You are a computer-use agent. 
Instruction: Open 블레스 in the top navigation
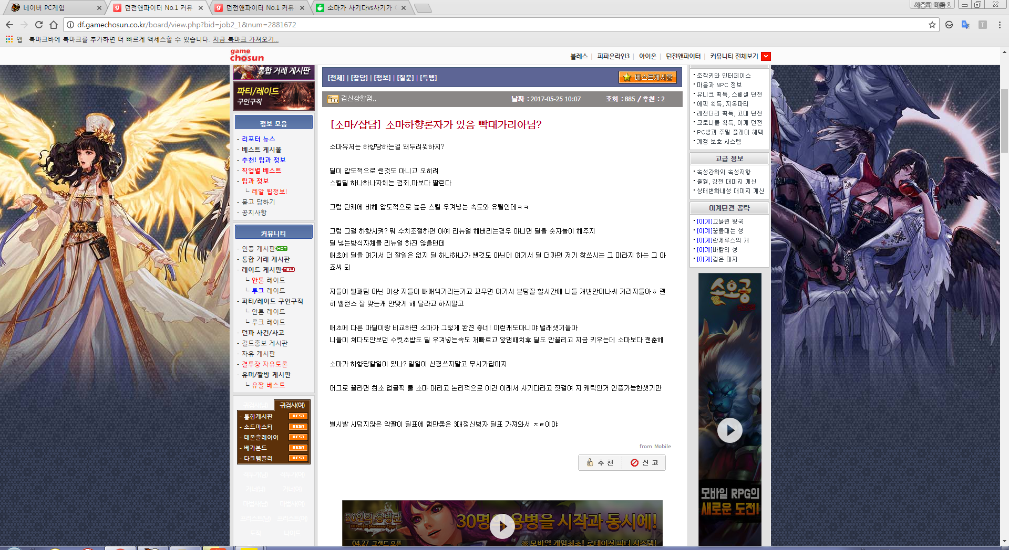coord(579,56)
